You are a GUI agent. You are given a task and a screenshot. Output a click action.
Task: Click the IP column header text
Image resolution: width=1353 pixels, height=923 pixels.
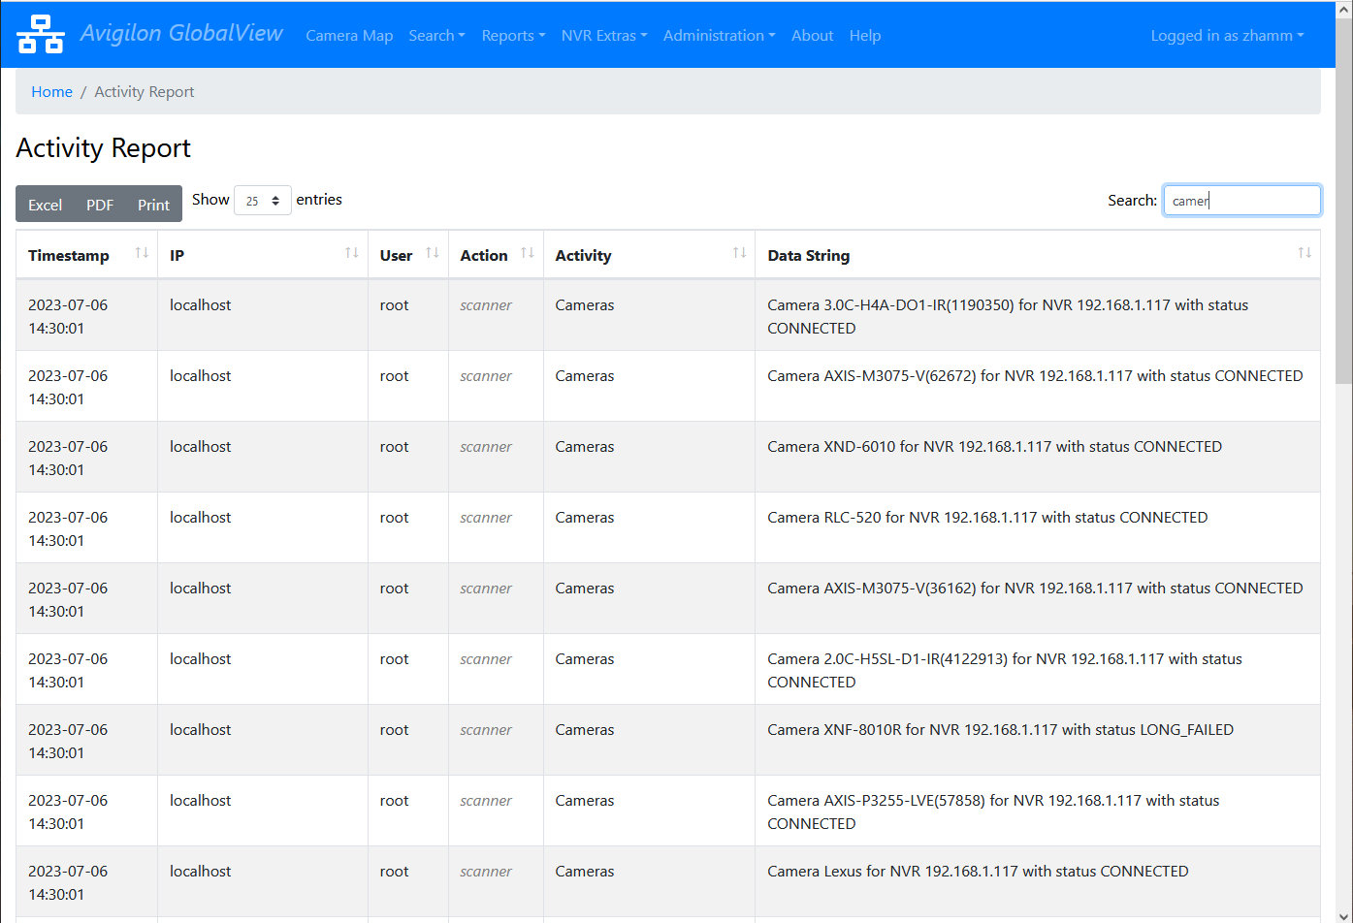[x=177, y=256]
